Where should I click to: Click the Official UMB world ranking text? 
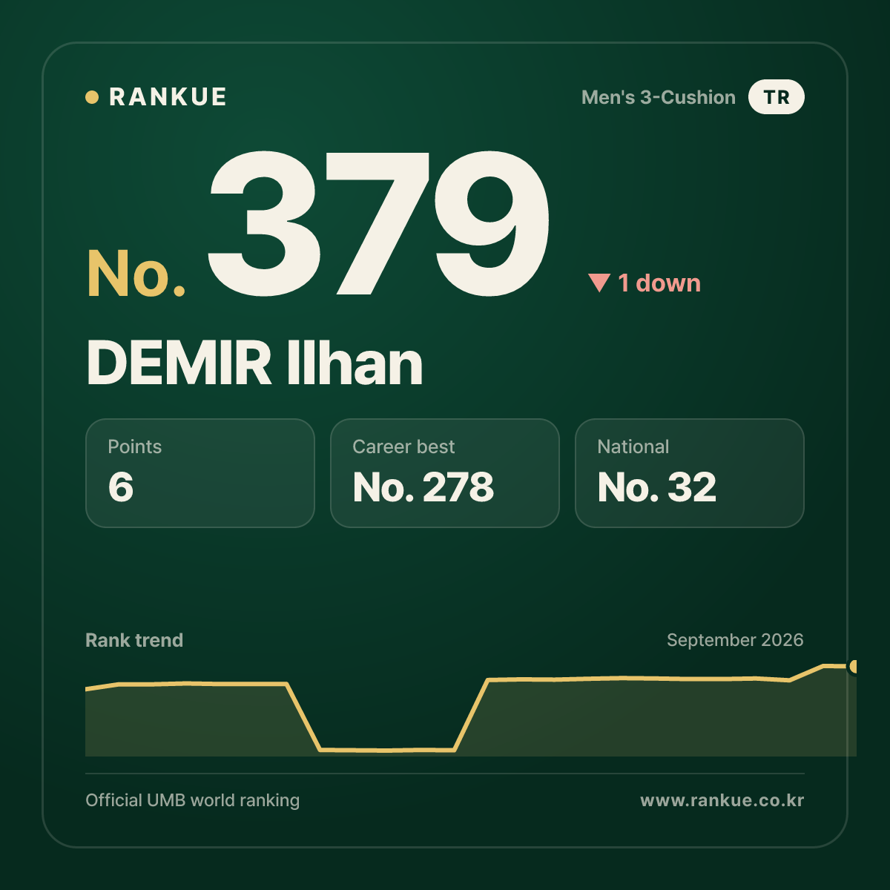click(193, 800)
